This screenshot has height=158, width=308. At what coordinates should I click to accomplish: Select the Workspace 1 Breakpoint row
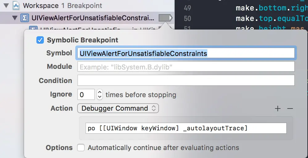click(x=87, y=6)
